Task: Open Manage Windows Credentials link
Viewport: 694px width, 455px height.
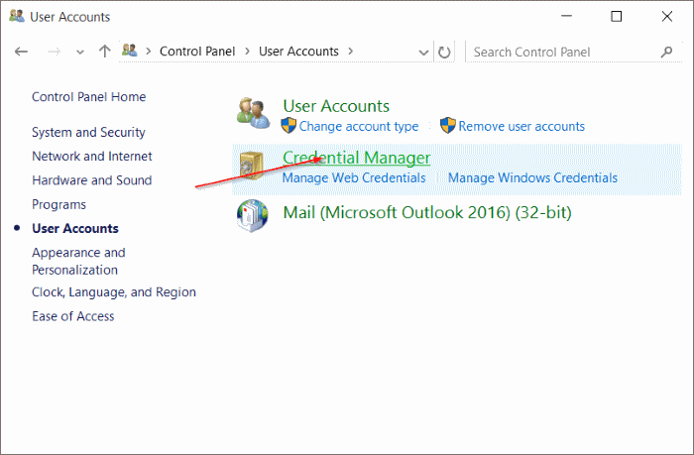Action: tap(532, 178)
